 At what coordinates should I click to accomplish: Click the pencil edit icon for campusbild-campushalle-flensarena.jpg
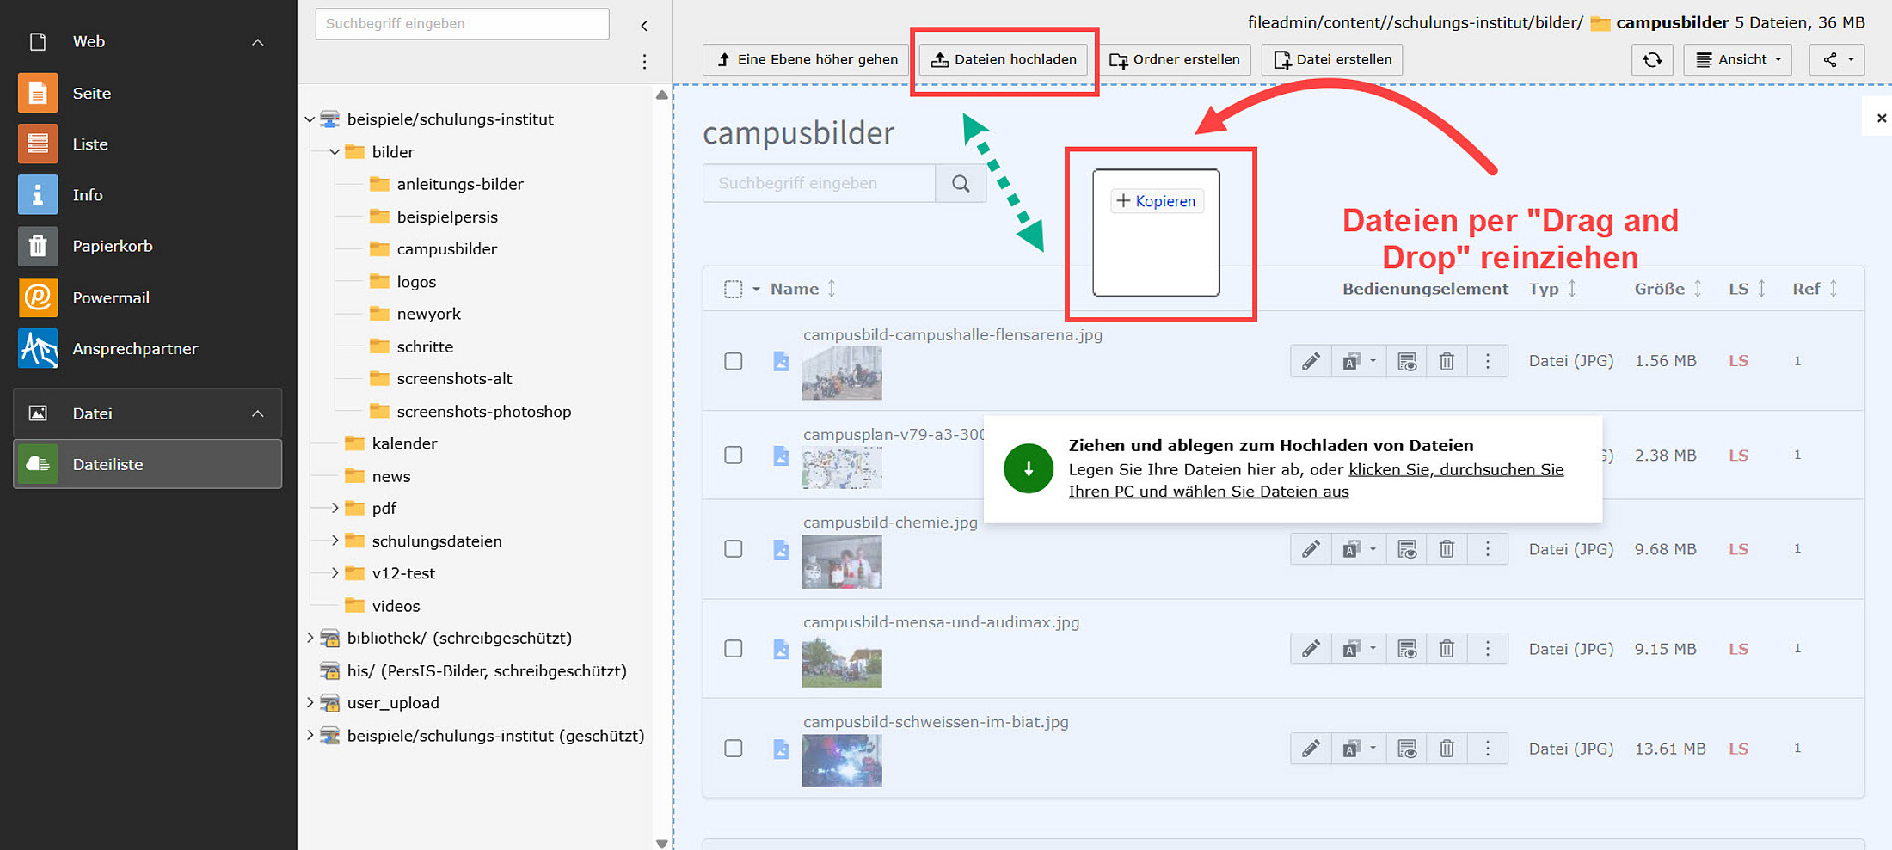tap(1311, 362)
